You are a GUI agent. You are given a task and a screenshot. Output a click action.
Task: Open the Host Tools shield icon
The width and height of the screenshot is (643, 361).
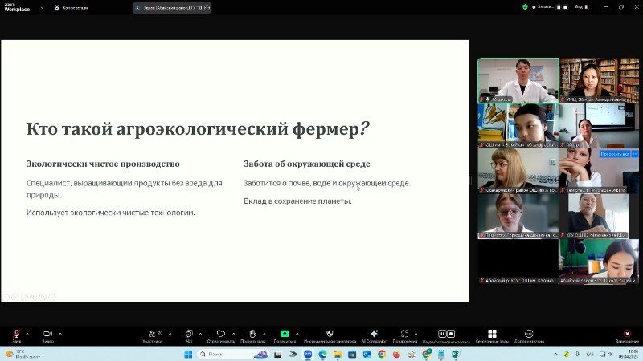click(x=330, y=334)
